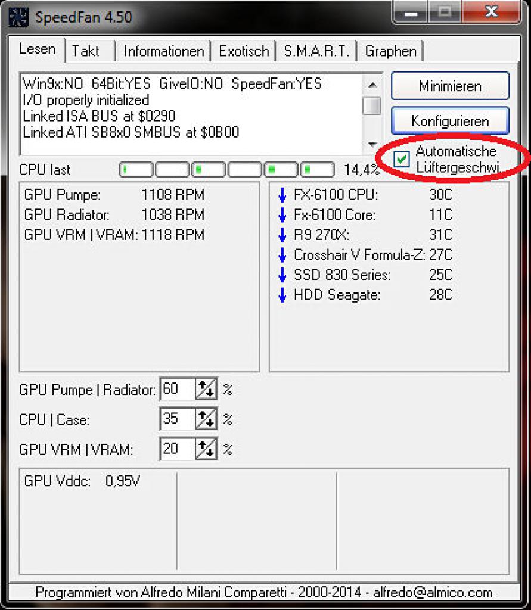The height and width of the screenshot is (610, 531).
Task: Click the GPU Pumpe | Radiator percent field
Action: coord(177,389)
